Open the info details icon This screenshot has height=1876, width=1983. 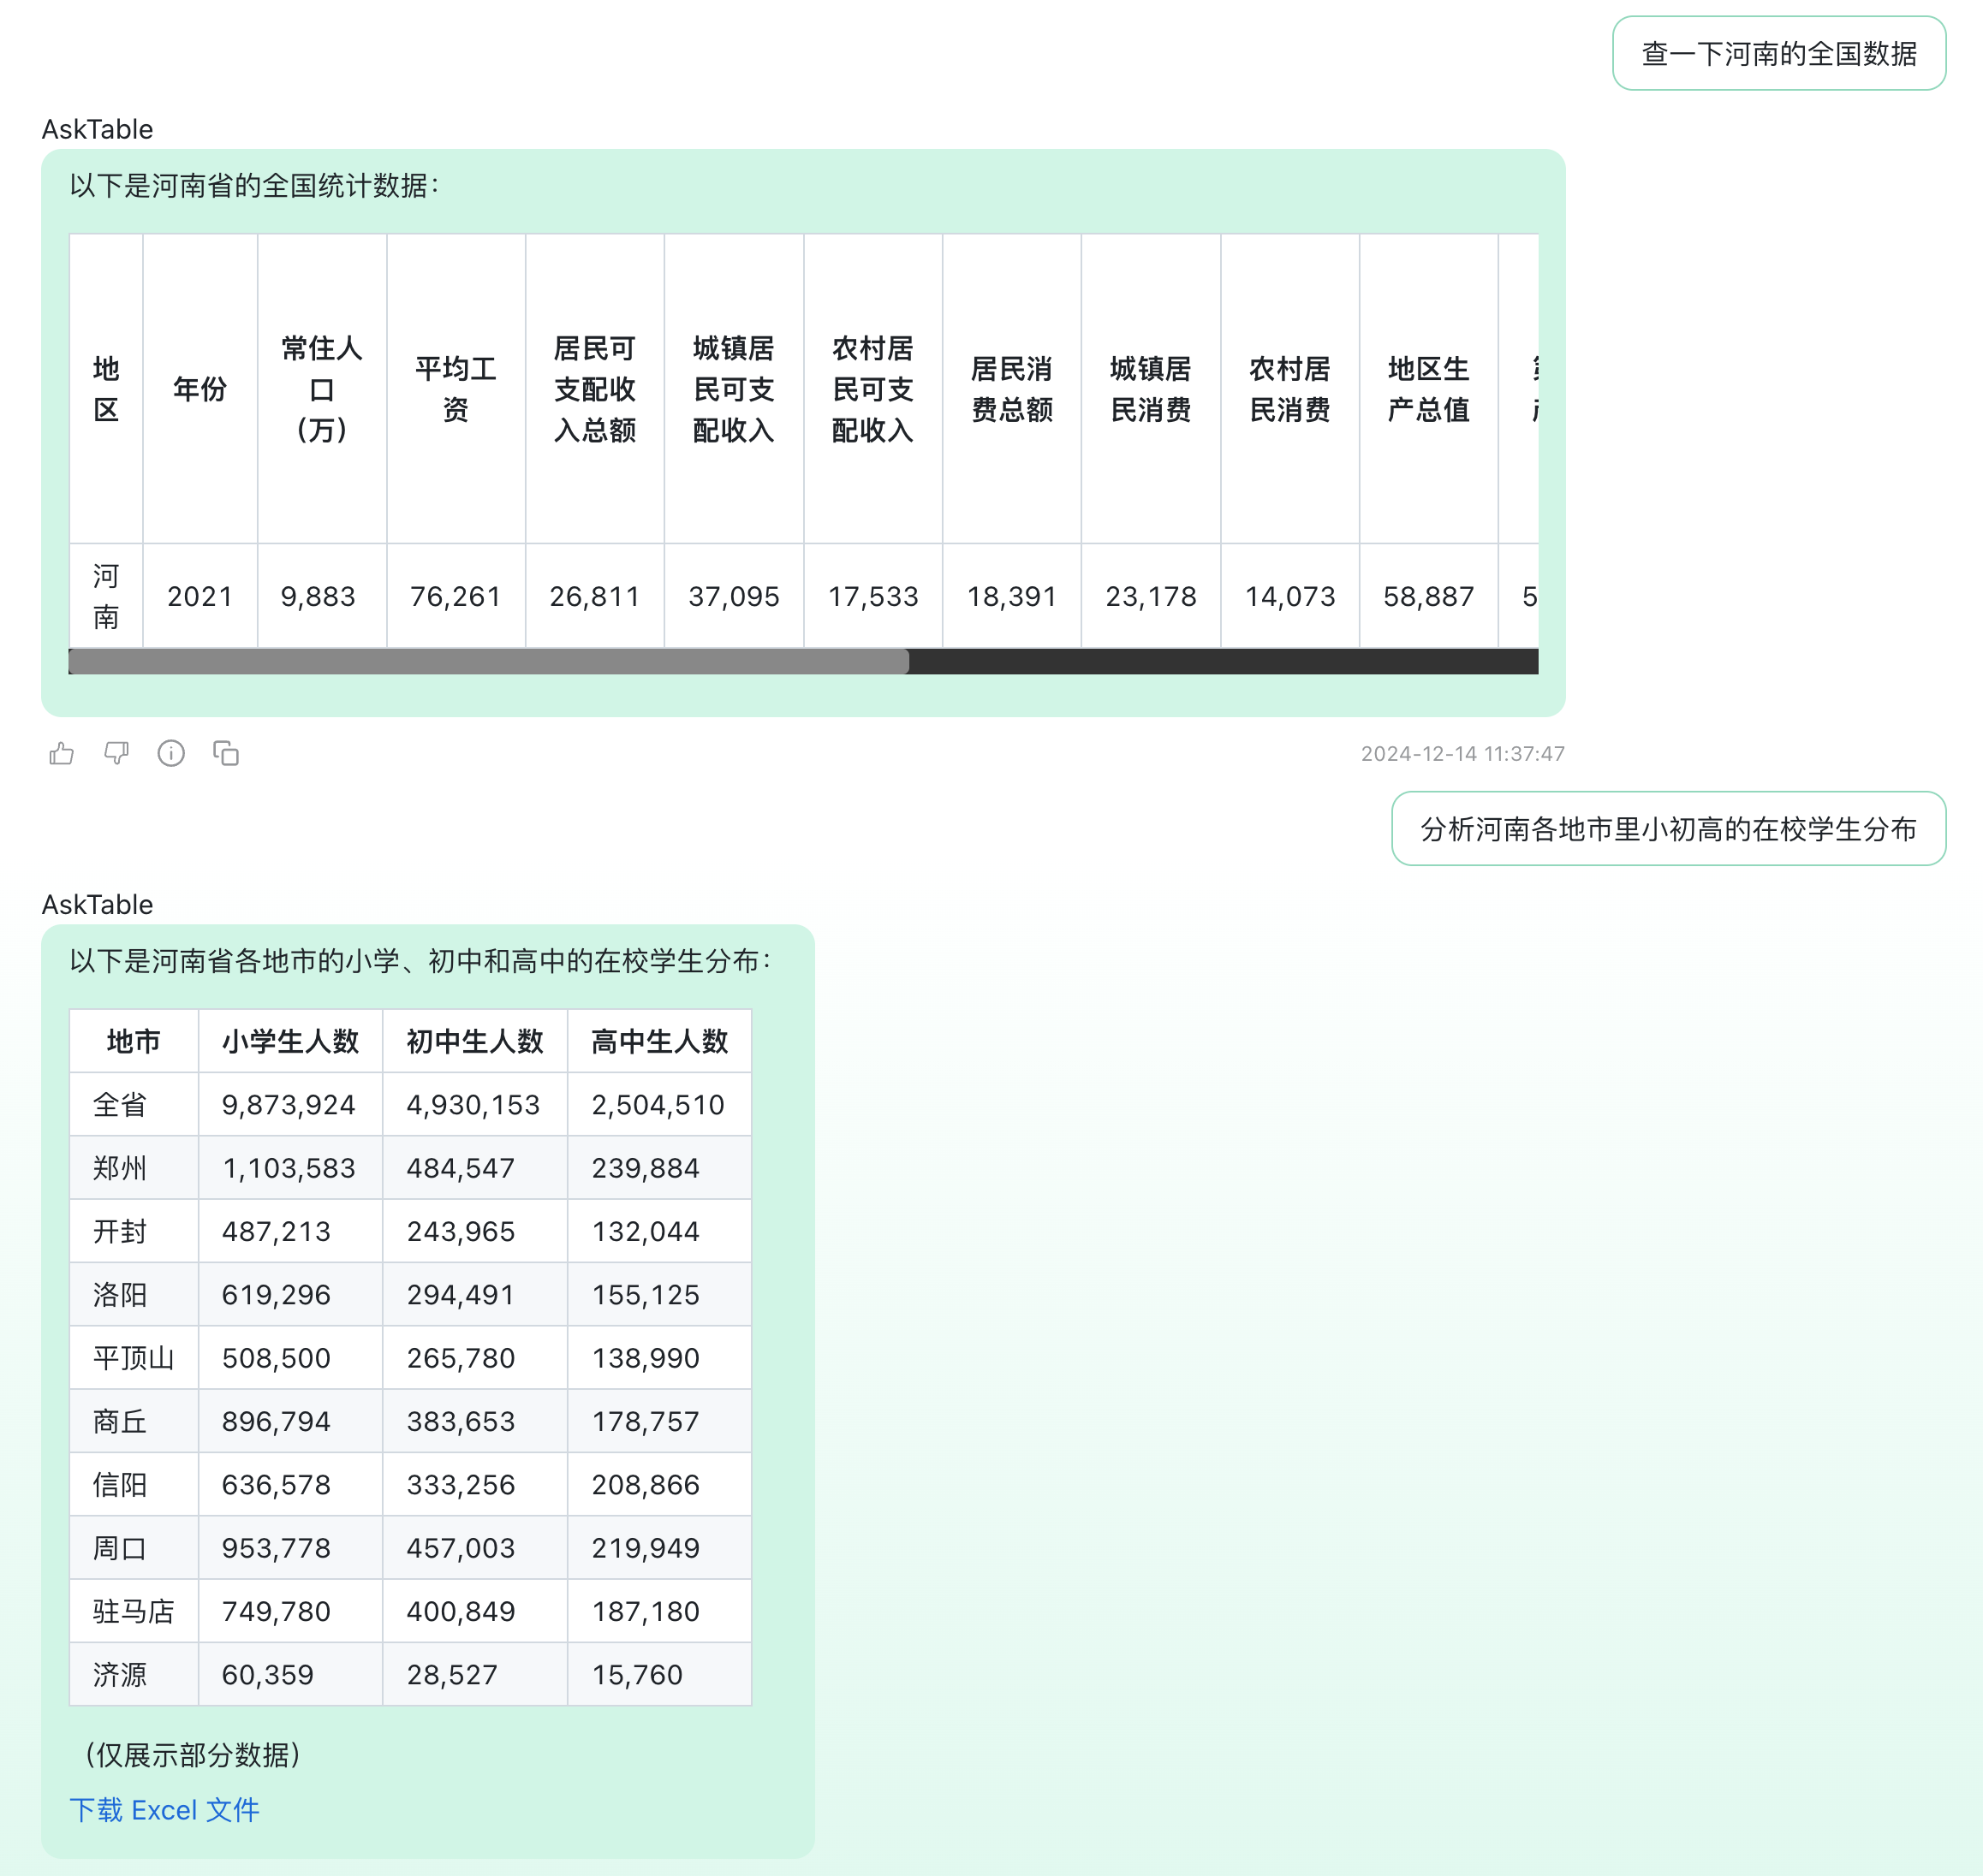(x=171, y=753)
